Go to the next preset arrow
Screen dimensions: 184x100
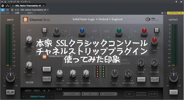(18, 10)
